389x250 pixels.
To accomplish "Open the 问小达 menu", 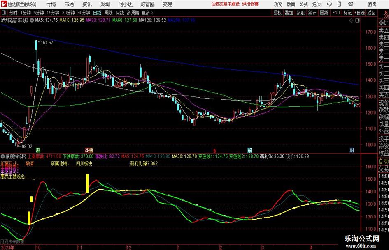I will click(x=125, y=4).
